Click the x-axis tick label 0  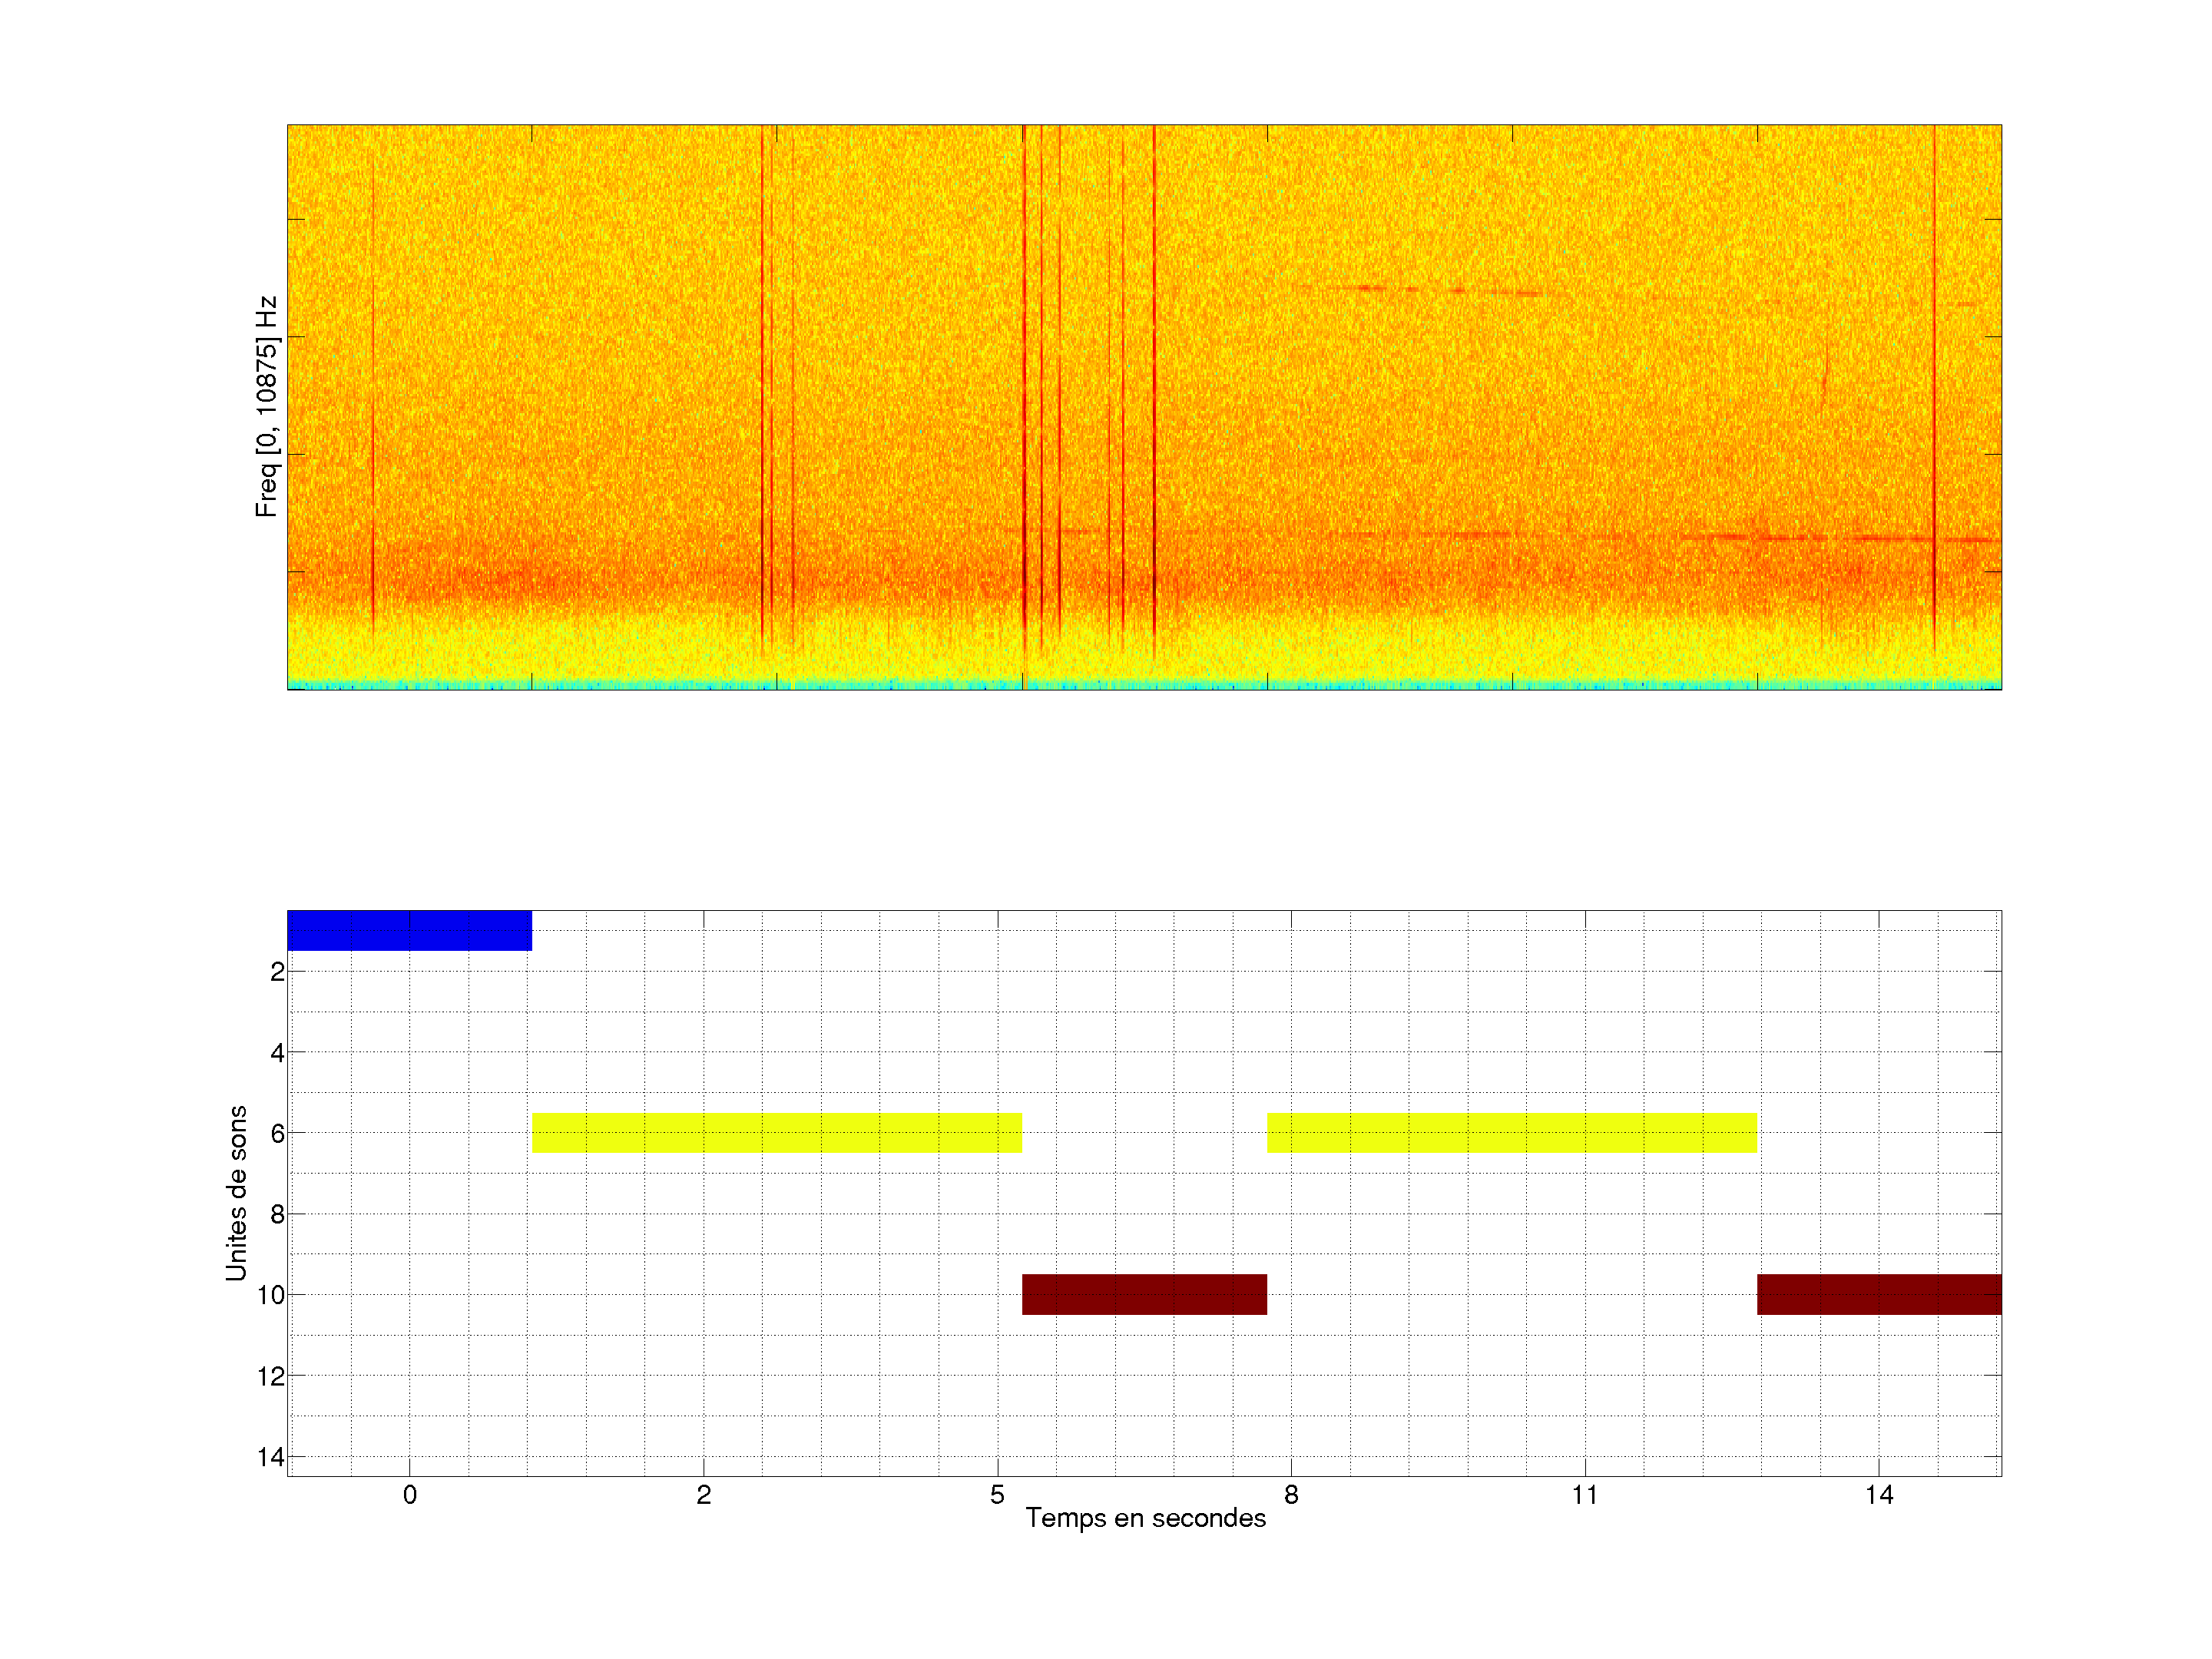pos(409,1495)
